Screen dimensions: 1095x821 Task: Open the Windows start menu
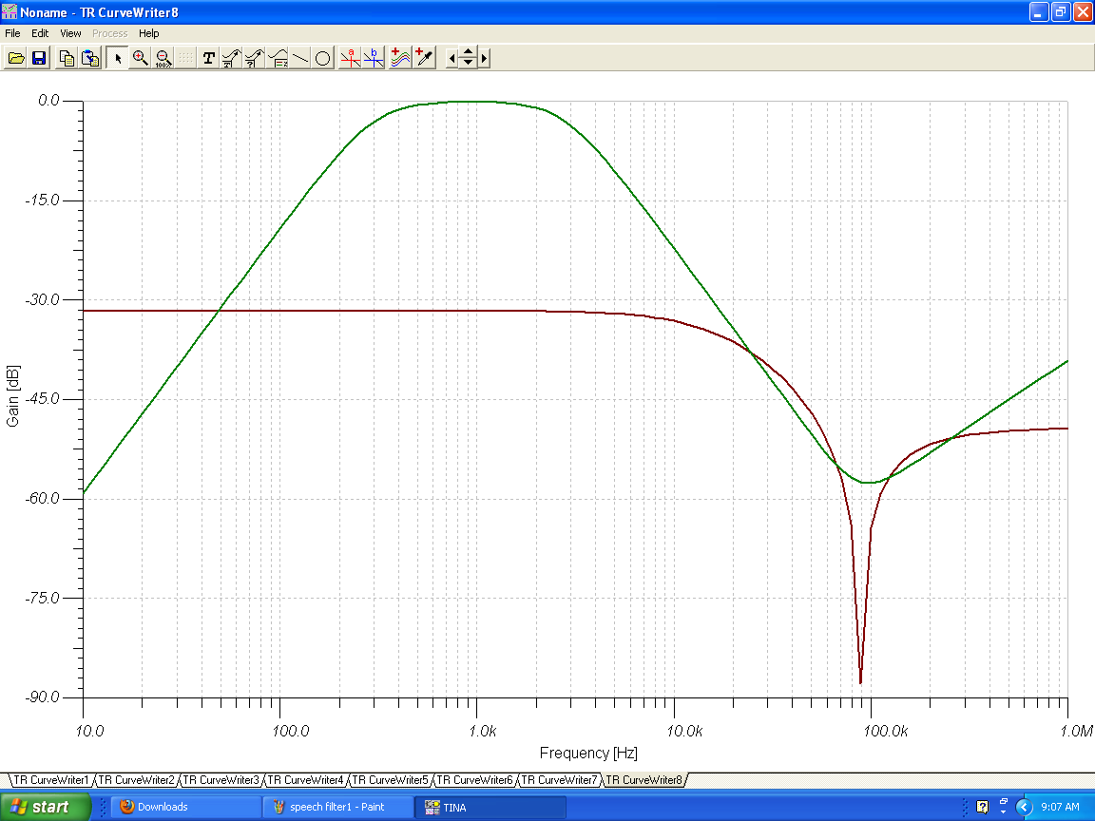46,807
